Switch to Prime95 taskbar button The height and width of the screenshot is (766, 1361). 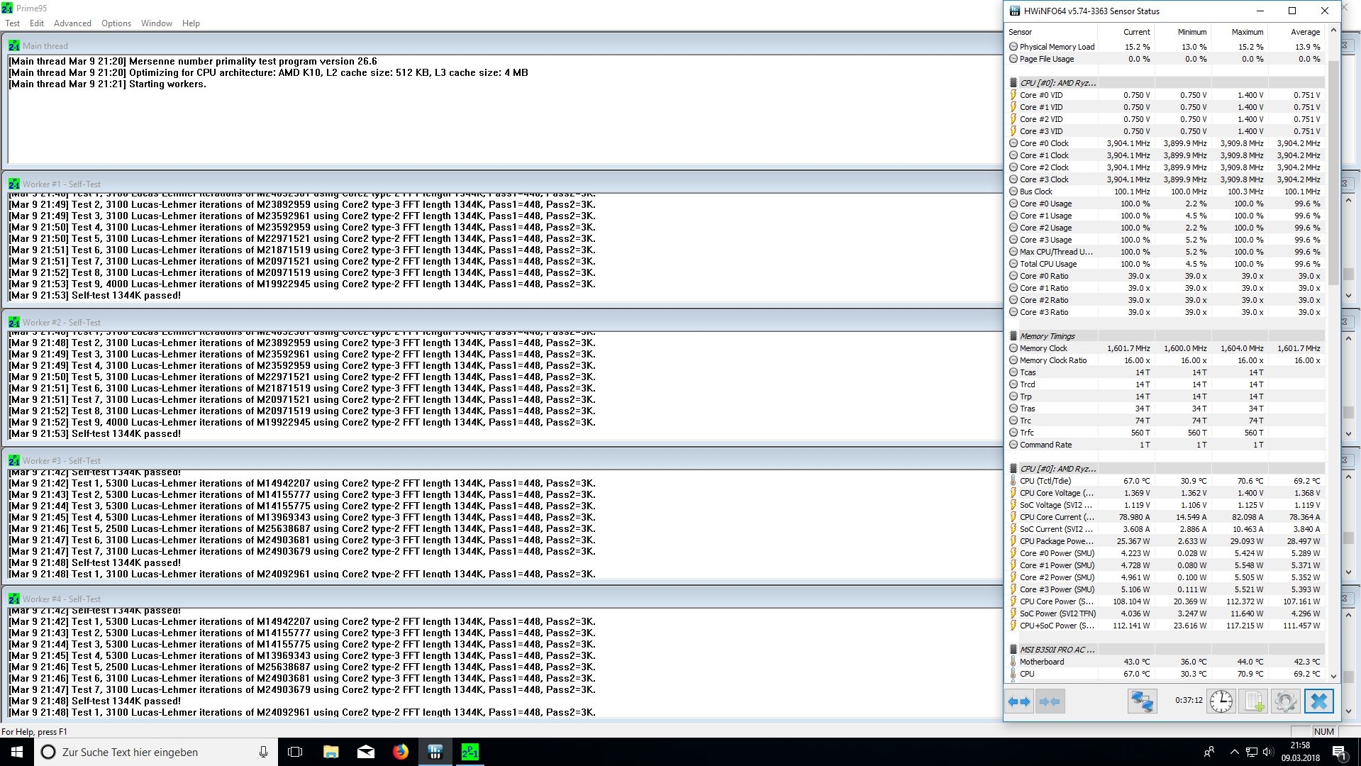(x=470, y=752)
